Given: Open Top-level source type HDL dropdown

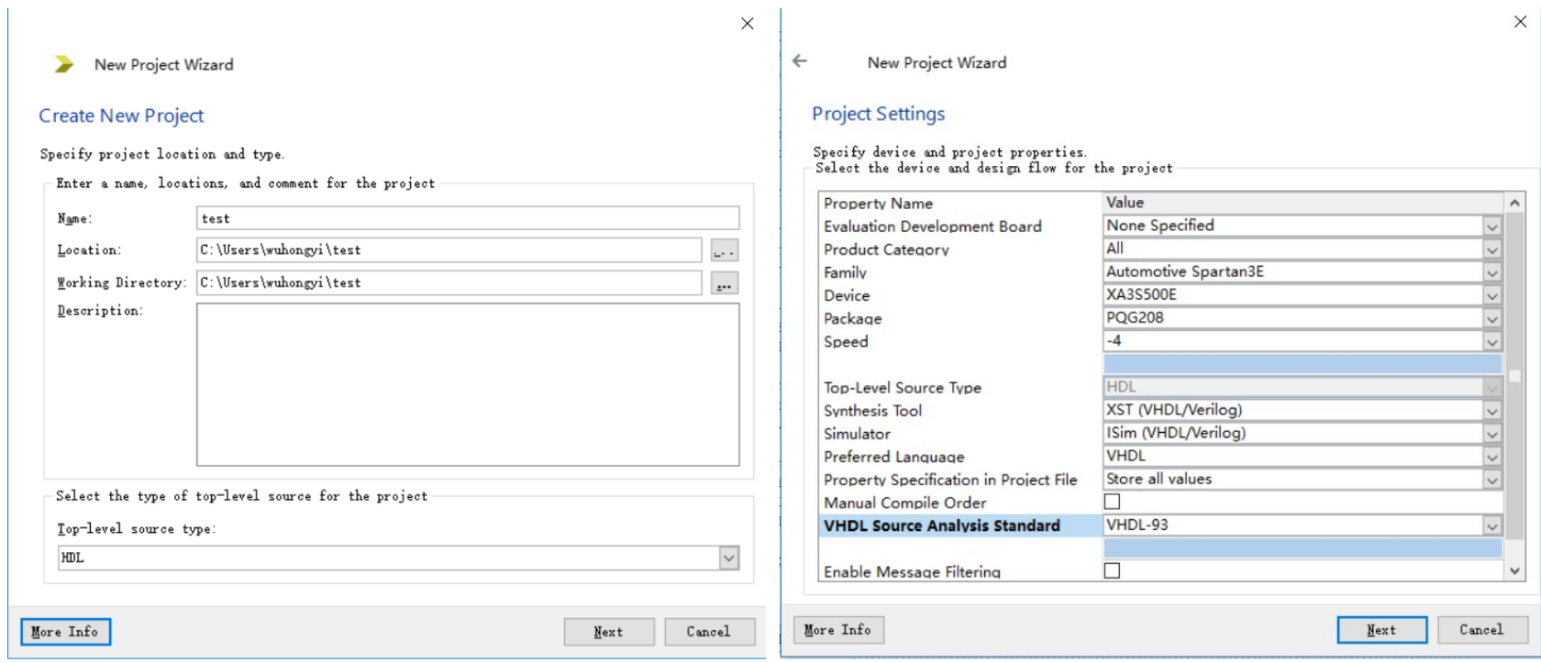Looking at the screenshot, I should tap(729, 558).
